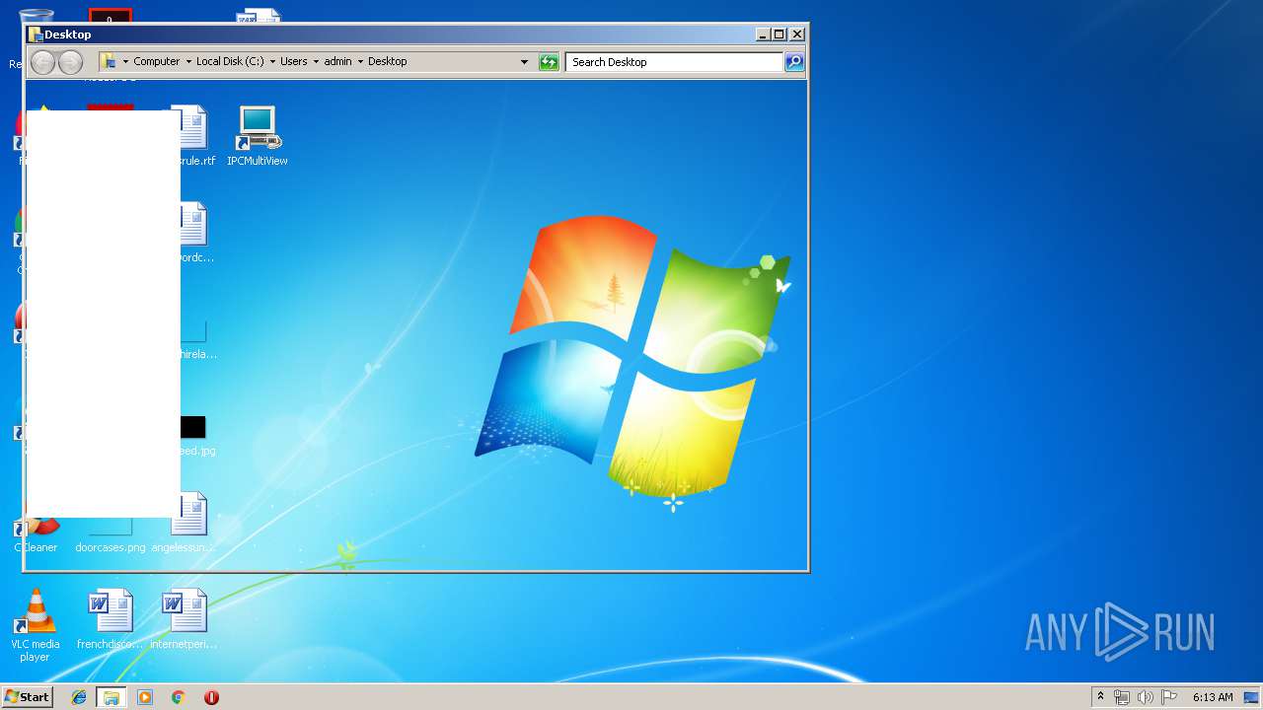Open Internet Explorer from the taskbar

coord(79,697)
